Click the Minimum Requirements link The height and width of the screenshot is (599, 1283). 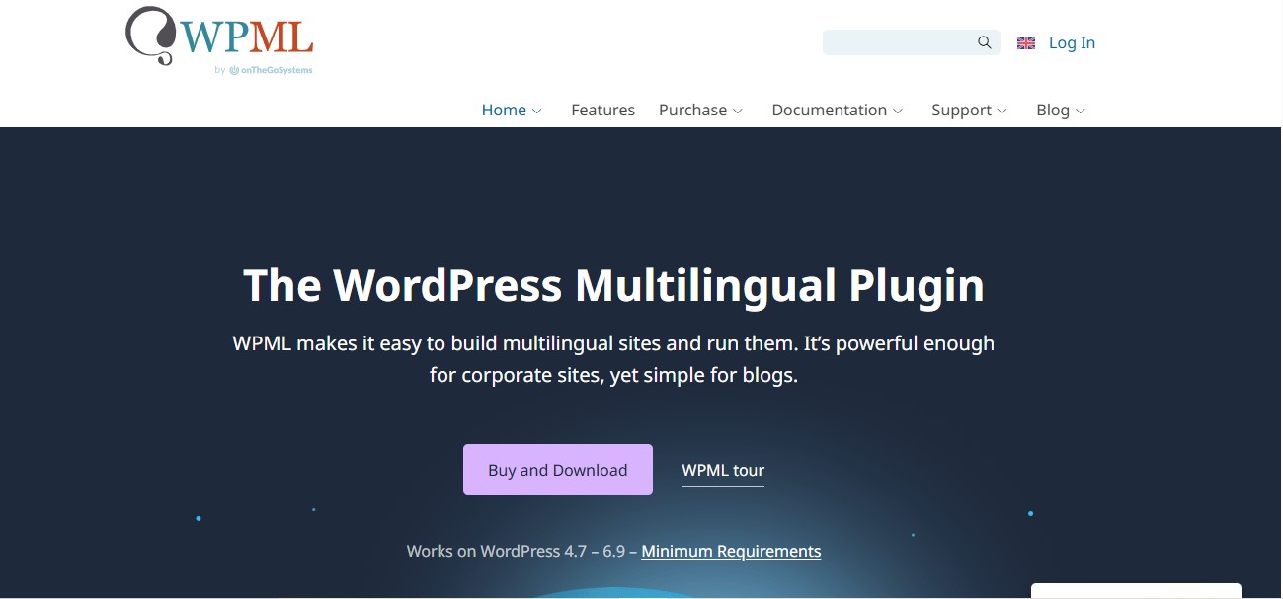coord(731,551)
